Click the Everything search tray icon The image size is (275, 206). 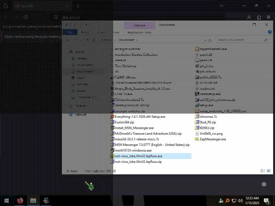227,201
